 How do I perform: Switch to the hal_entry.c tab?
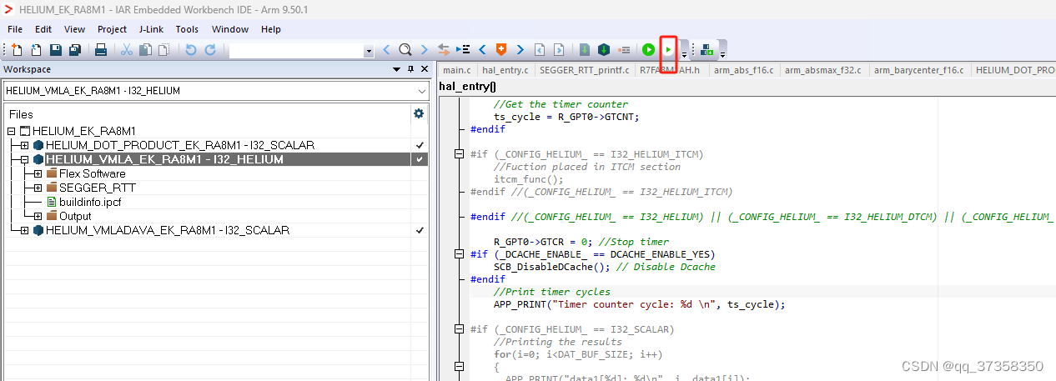tap(505, 70)
